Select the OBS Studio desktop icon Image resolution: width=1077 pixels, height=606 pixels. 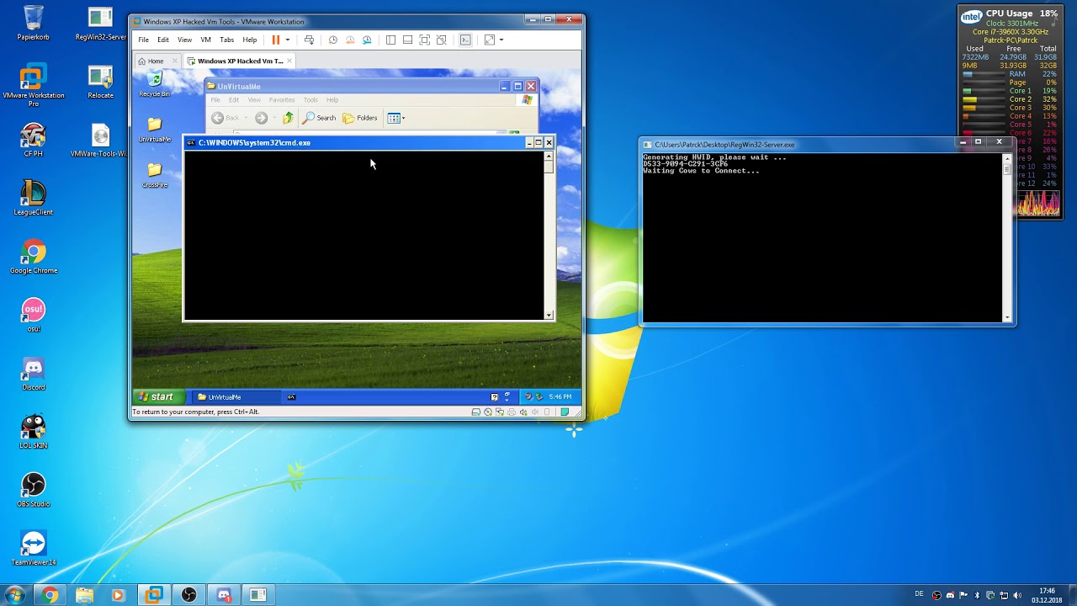click(34, 490)
